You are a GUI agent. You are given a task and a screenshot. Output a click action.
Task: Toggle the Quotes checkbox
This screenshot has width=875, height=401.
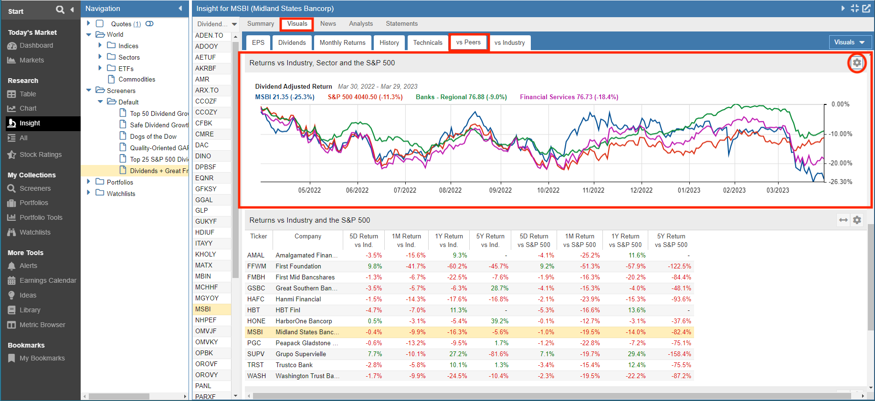pos(100,23)
